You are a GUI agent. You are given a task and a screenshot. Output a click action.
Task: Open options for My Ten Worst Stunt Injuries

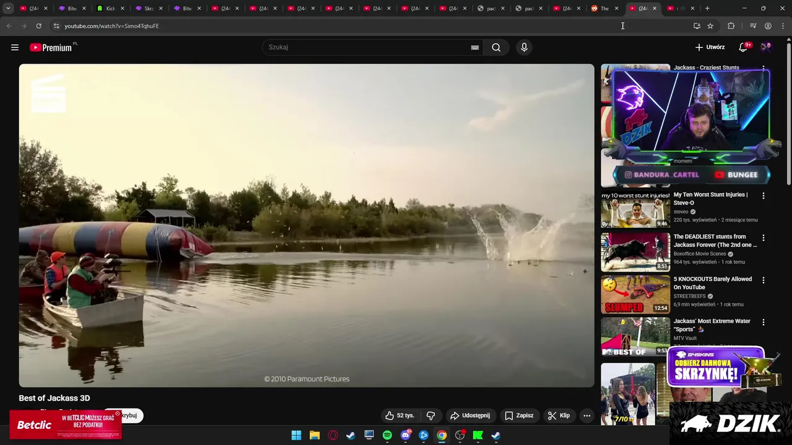763,195
